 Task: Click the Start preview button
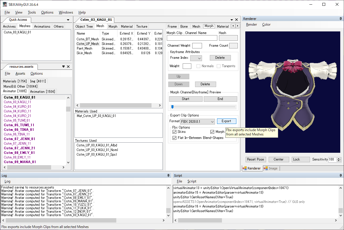coord(186,99)
